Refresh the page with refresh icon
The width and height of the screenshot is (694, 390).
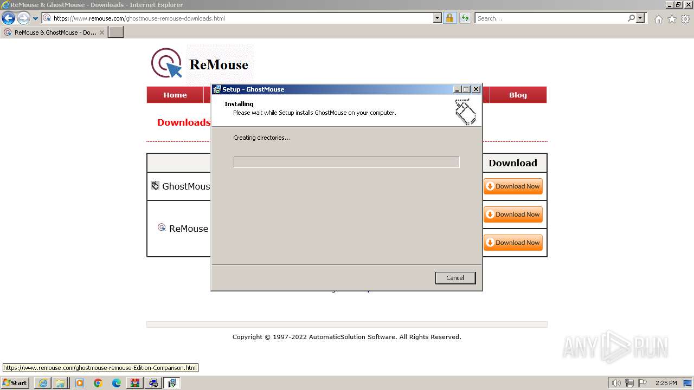465,18
